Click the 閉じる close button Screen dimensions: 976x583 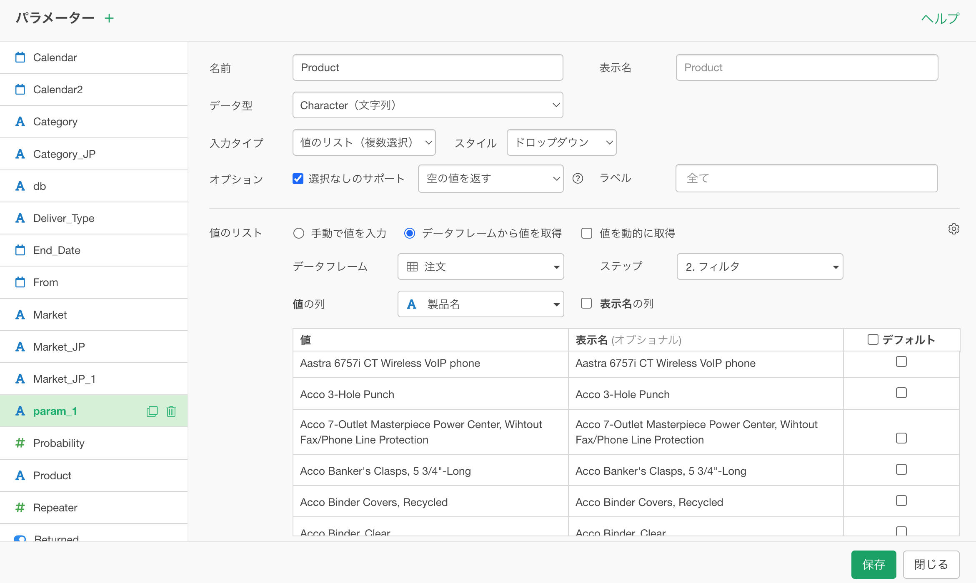point(931,564)
